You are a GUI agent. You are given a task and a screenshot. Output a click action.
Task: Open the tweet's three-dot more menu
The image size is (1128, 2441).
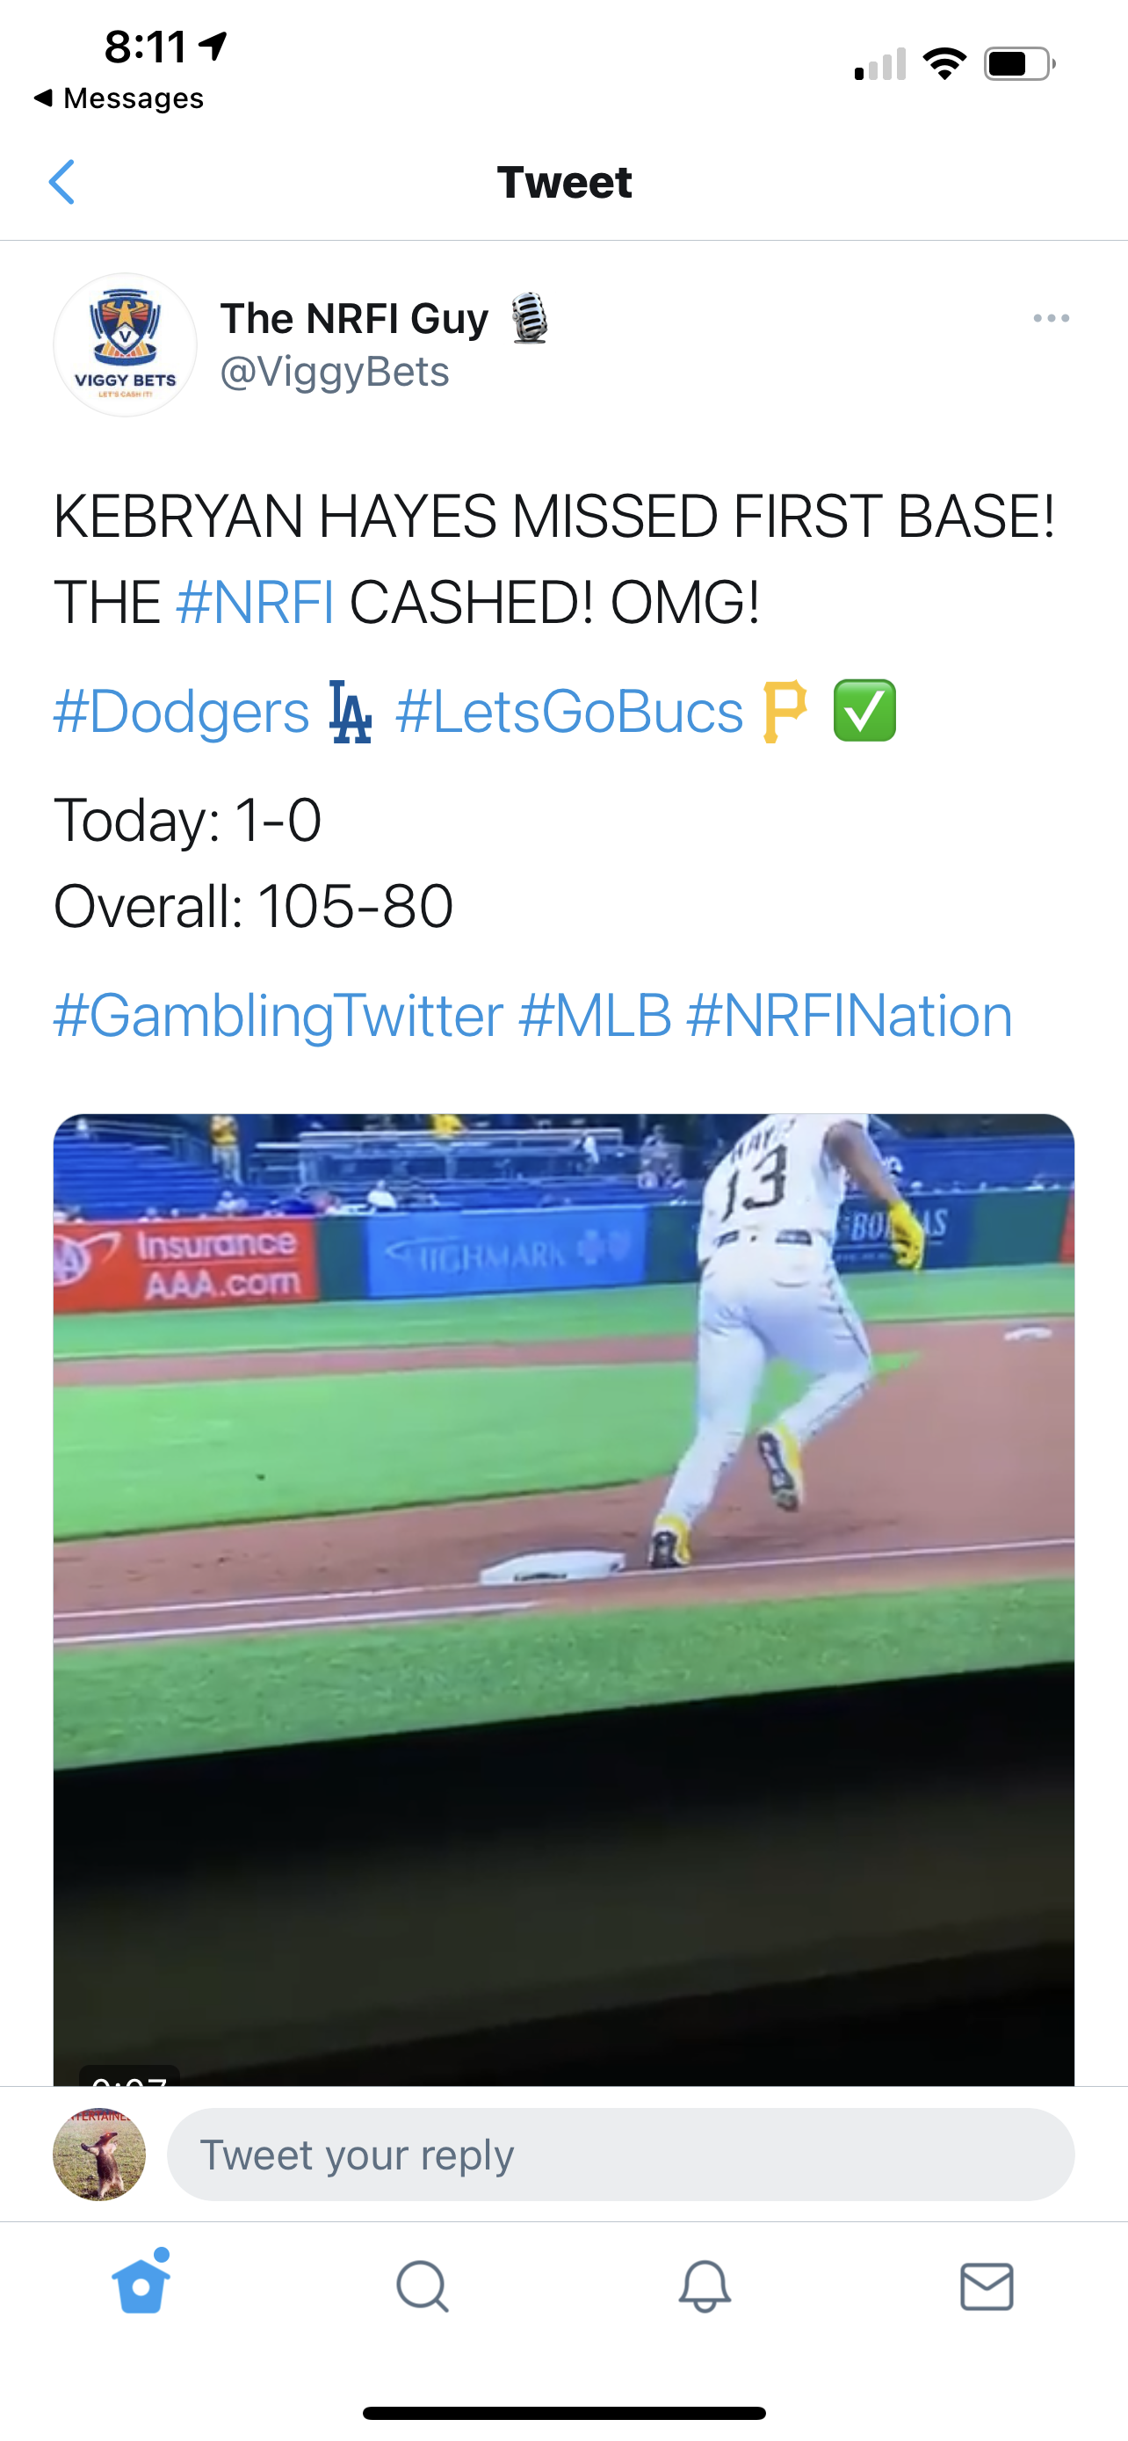pos(1051,318)
